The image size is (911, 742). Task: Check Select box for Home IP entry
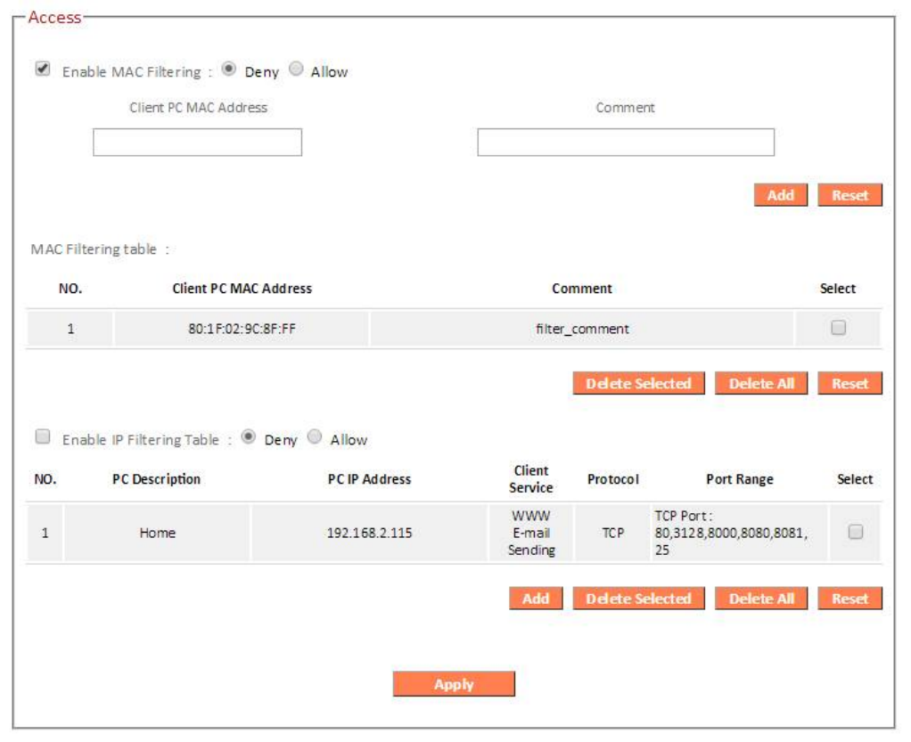(855, 532)
